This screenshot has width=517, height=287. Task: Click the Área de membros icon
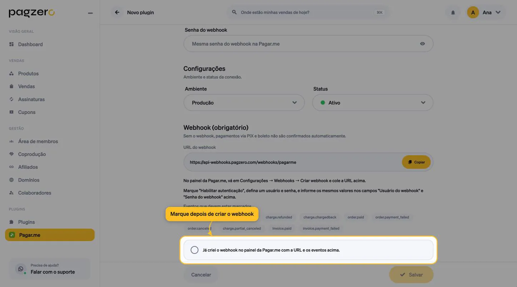(x=11, y=141)
